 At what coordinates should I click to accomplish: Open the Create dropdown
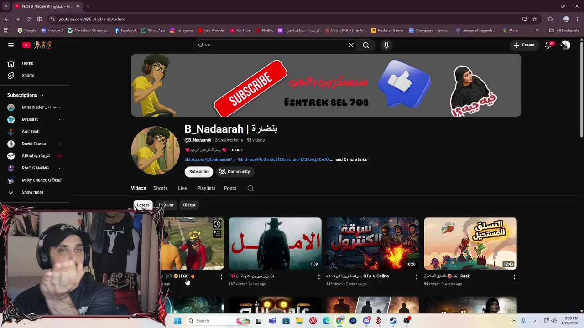click(524, 45)
